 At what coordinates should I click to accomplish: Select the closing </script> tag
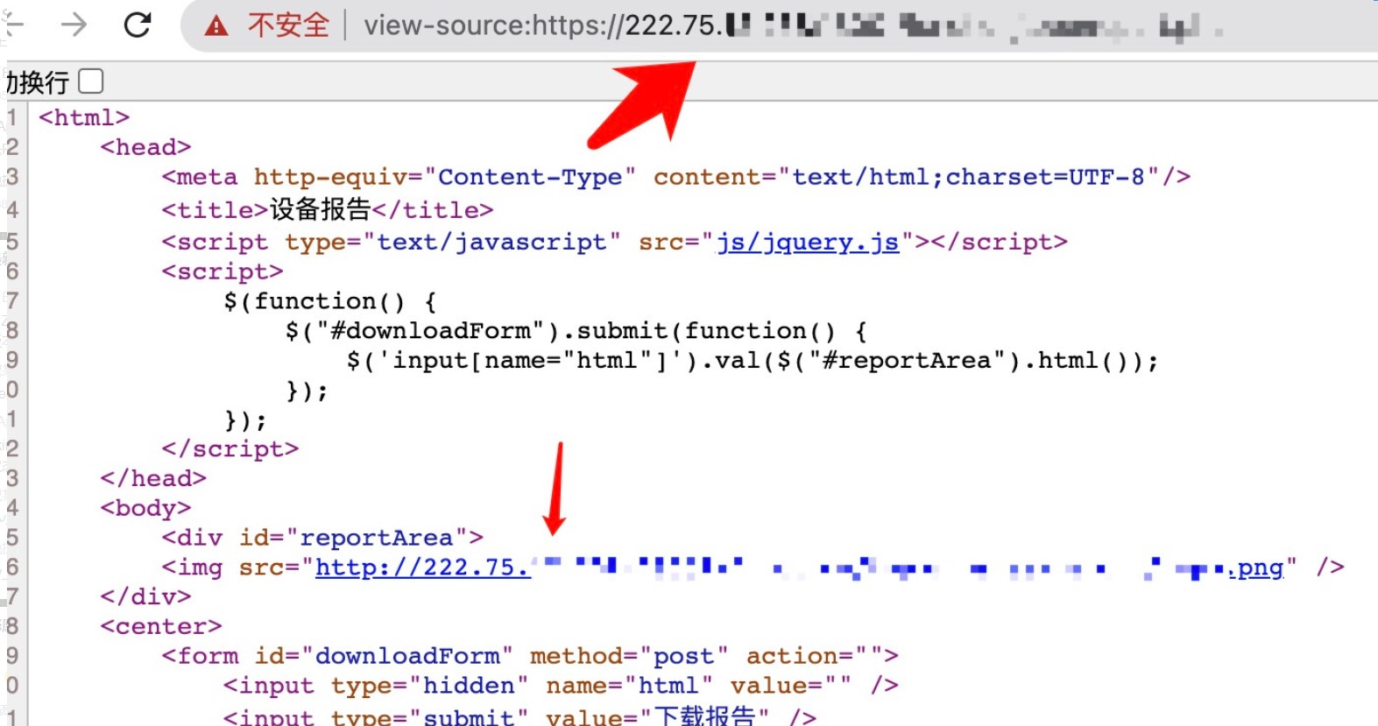pos(230,448)
